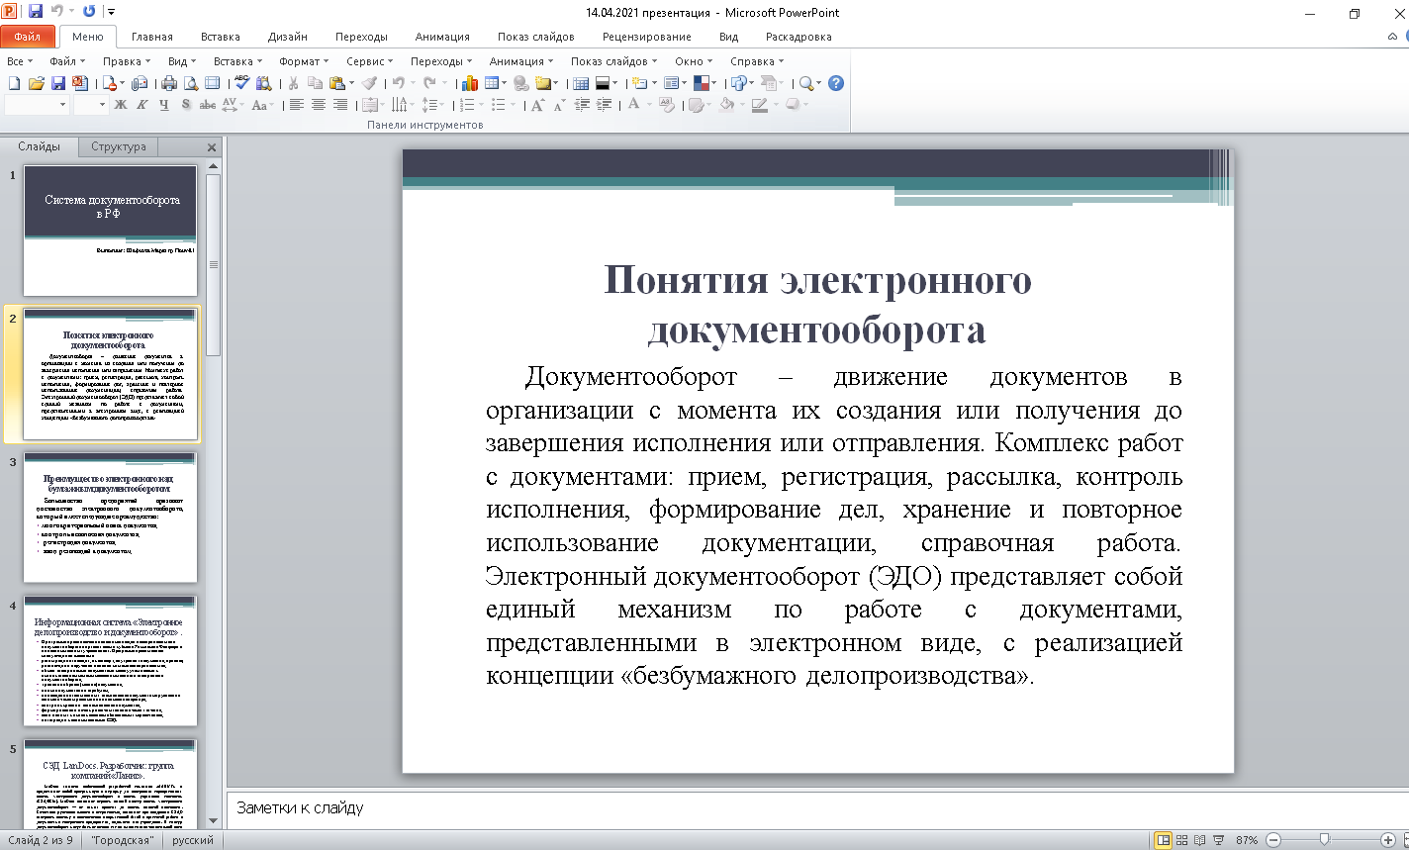Switch to the Рецензирование ribbon tab

(649, 37)
